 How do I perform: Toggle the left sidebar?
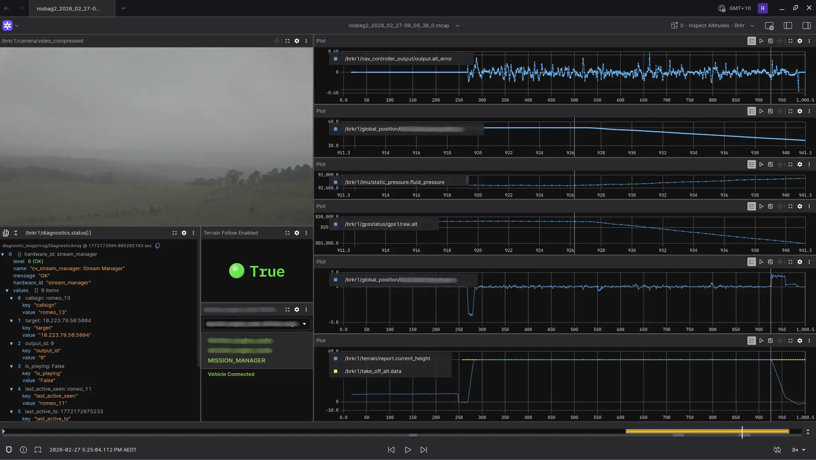click(788, 26)
